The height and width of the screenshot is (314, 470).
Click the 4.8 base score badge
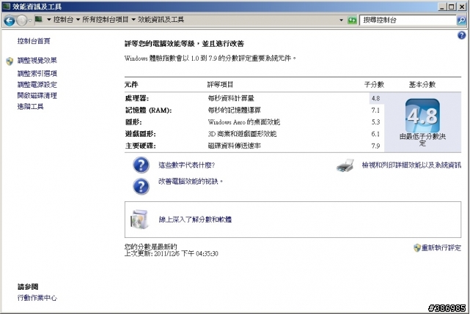point(422,116)
